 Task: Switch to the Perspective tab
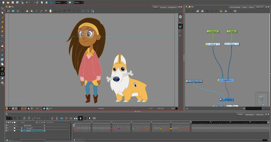pyautogui.click(x=172, y=7)
